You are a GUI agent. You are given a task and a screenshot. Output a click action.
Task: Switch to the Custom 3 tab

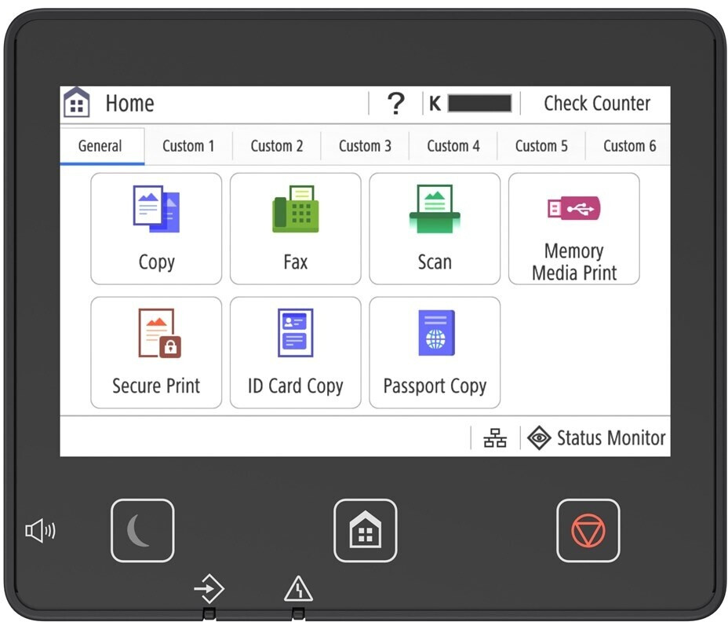(x=365, y=146)
